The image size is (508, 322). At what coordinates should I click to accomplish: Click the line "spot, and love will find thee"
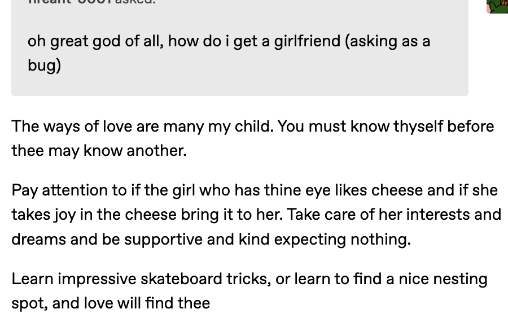click(x=111, y=303)
